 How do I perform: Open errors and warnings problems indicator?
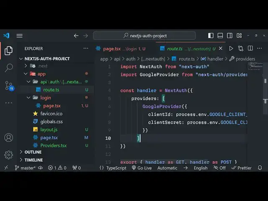57,168
